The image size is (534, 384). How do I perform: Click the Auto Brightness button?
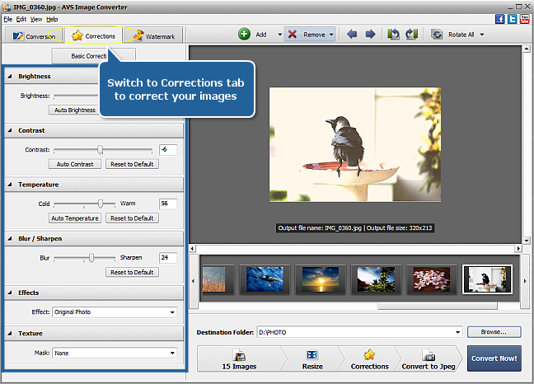[75, 110]
